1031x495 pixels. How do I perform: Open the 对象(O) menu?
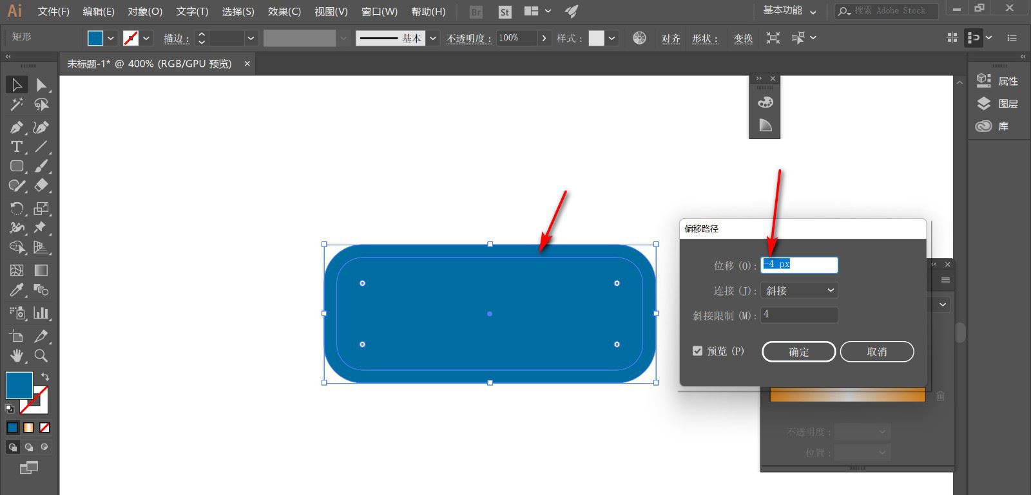(x=145, y=12)
